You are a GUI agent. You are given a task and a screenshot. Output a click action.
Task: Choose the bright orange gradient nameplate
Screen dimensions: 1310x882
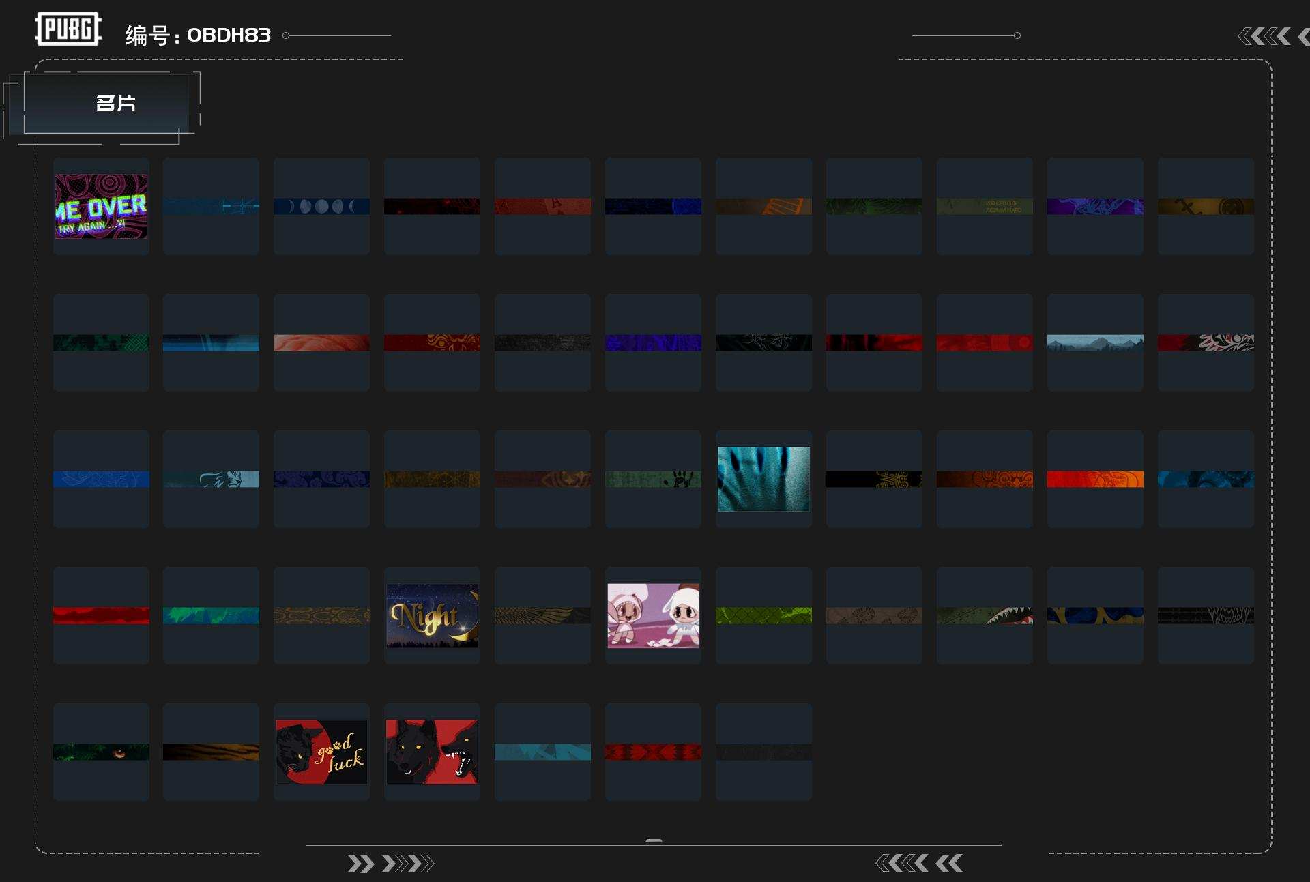coord(1095,479)
